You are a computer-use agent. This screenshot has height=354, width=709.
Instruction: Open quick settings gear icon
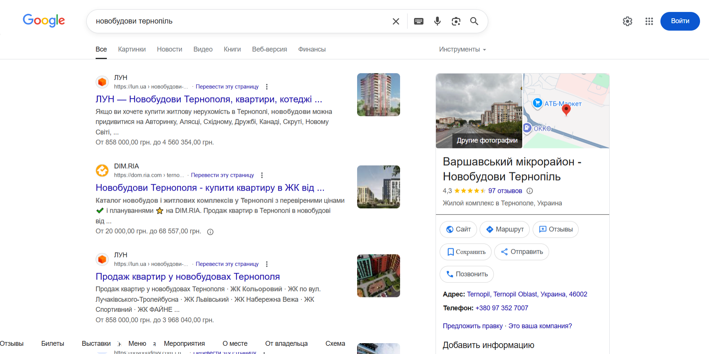628,21
